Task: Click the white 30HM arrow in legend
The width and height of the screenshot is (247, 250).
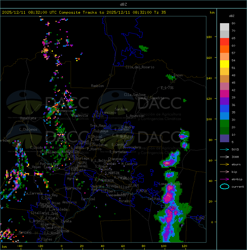Action: coord(224,157)
